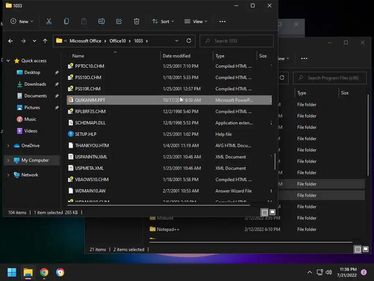Click the Delete trash icon
This screenshot has height=281, width=374.
click(x=137, y=22)
